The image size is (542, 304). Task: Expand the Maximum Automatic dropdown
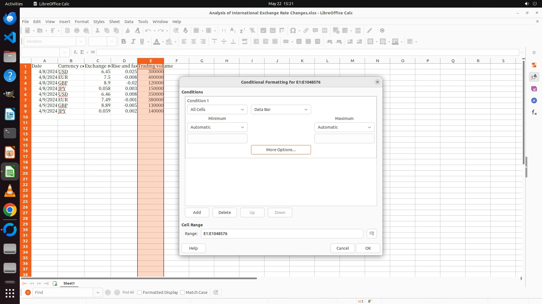(344, 127)
